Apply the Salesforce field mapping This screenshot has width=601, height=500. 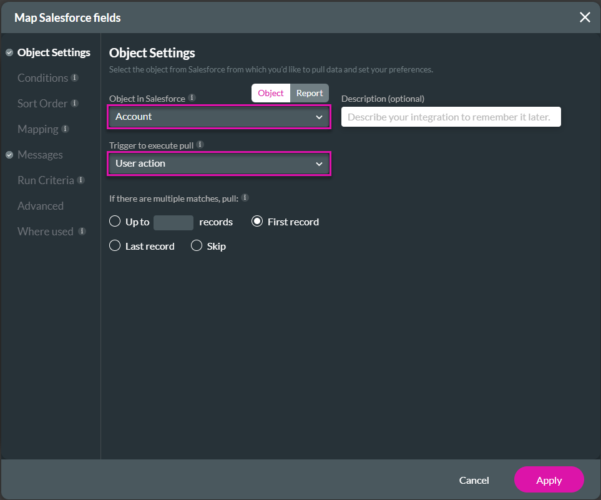(549, 480)
